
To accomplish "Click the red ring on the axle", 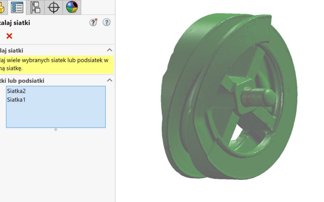I will tap(248, 98).
